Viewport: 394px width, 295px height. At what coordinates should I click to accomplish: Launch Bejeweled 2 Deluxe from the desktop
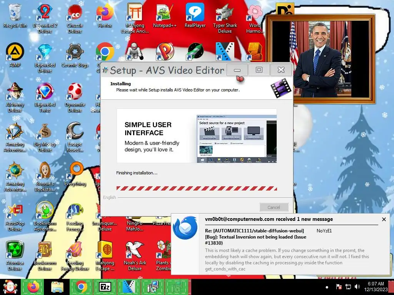[45, 18]
